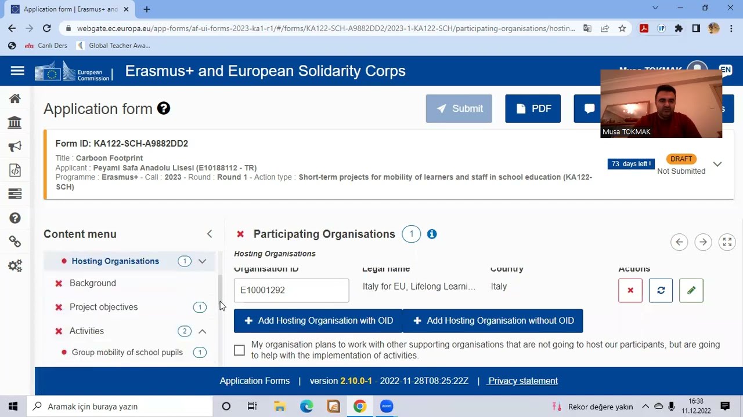Export the form as PDF
The image size is (743, 417).
pos(533,108)
